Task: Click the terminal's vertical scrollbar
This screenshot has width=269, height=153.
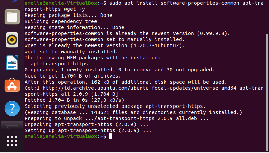Action: 267,93
